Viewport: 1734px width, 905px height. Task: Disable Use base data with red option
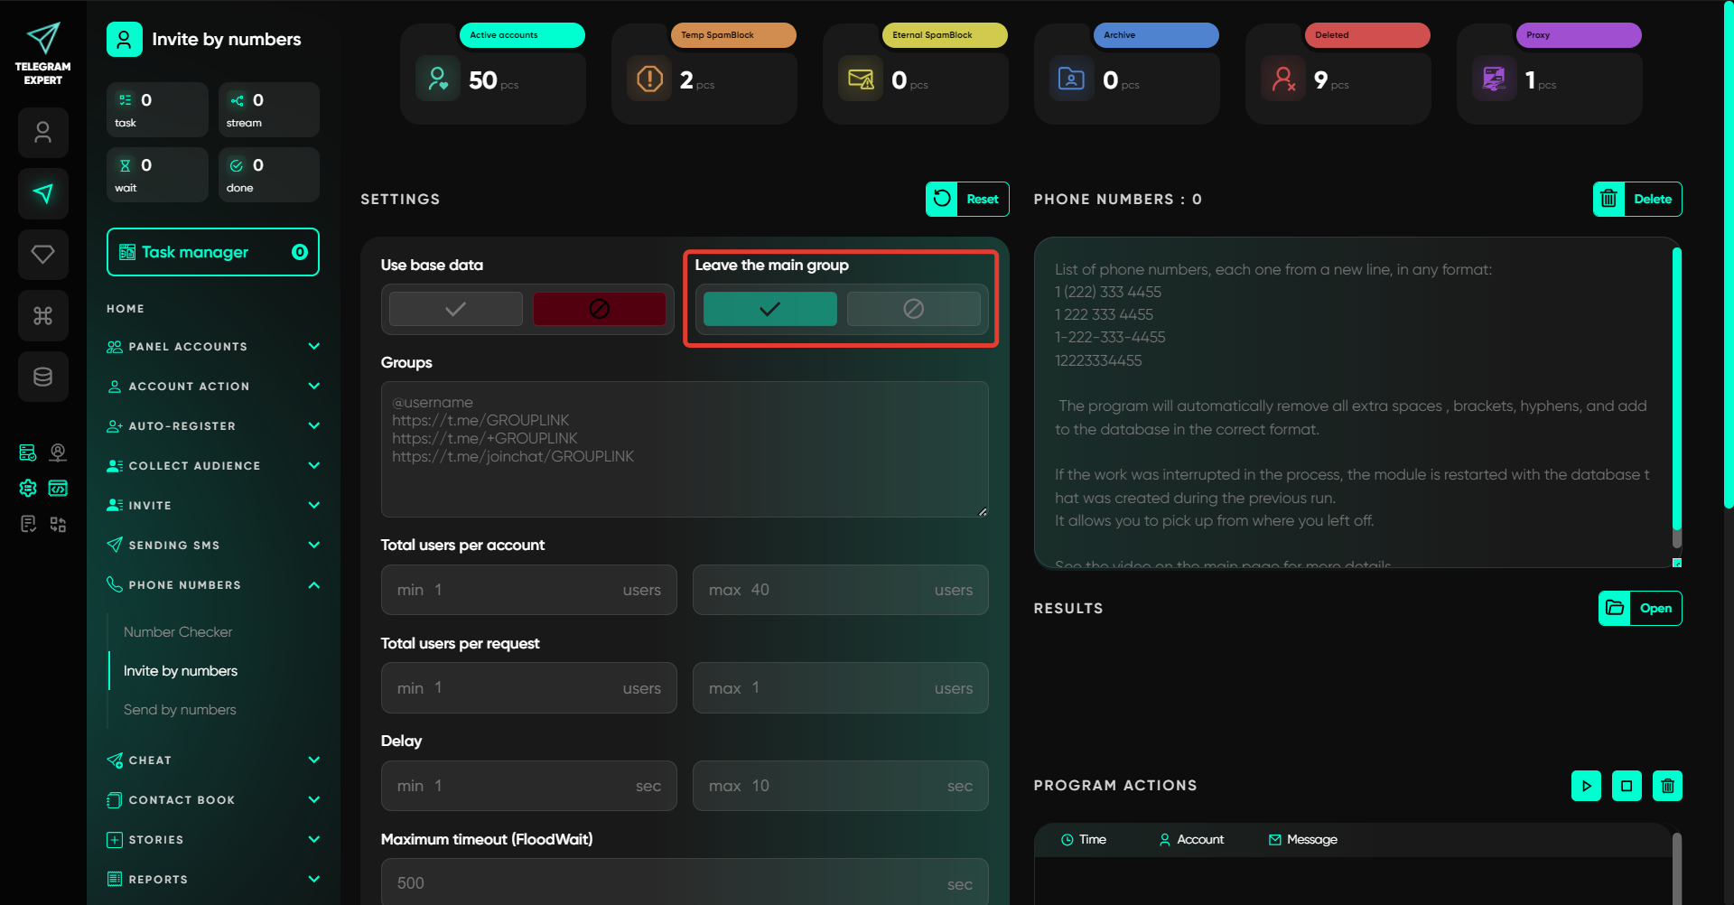click(599, 309)
